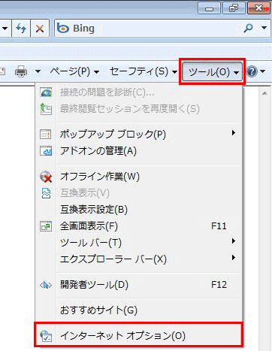Click the 全画面表示 icon

click(x=46, y=226)
